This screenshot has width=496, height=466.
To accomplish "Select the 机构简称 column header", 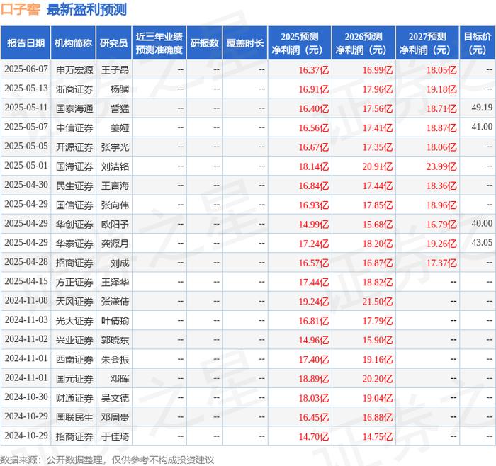I will tap(73, 43).
